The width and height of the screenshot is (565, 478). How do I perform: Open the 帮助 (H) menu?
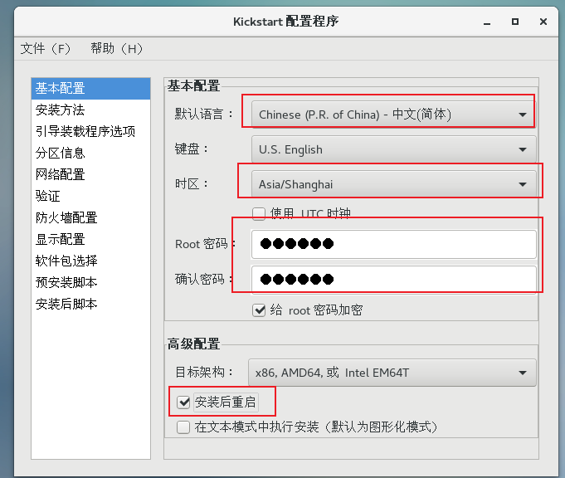pyautogui.click(x=116, y=49)
